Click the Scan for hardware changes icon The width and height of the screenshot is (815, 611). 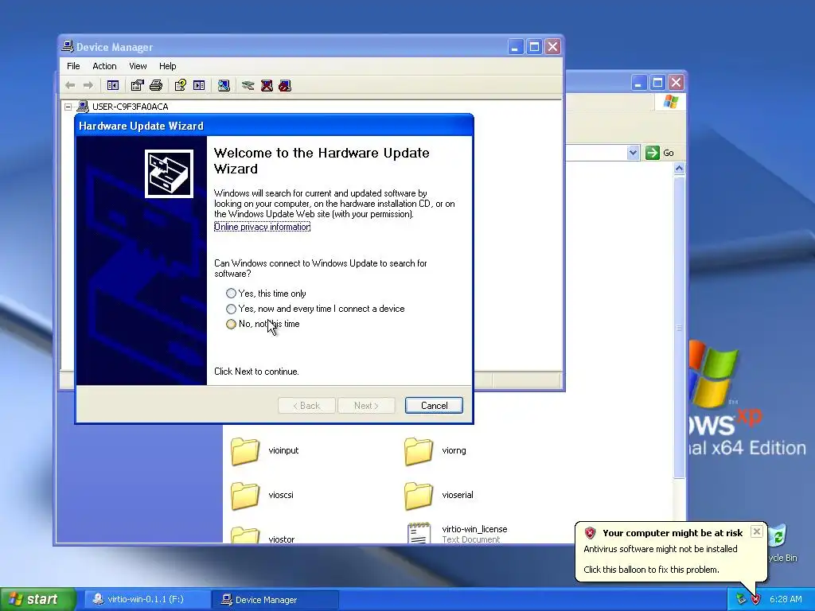[x=224, y=85]
